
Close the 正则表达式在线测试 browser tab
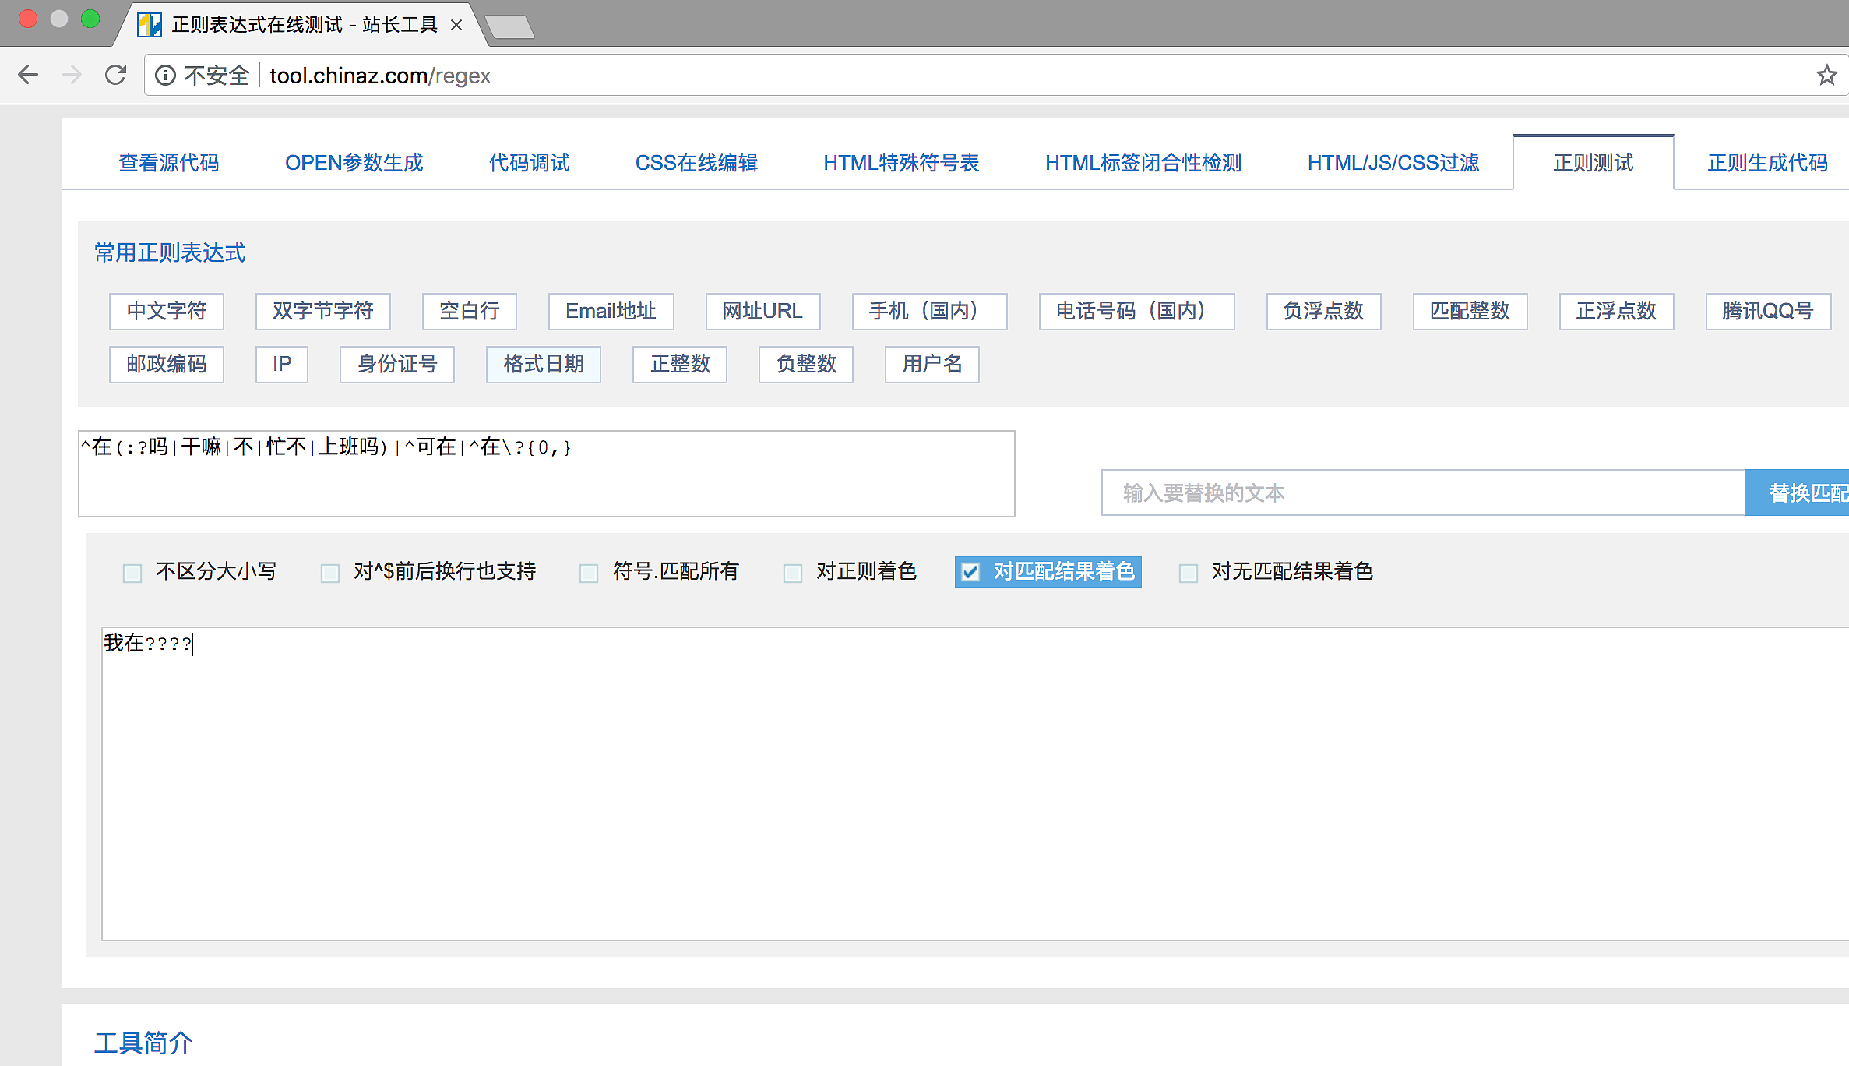click(x=457, y=26)
